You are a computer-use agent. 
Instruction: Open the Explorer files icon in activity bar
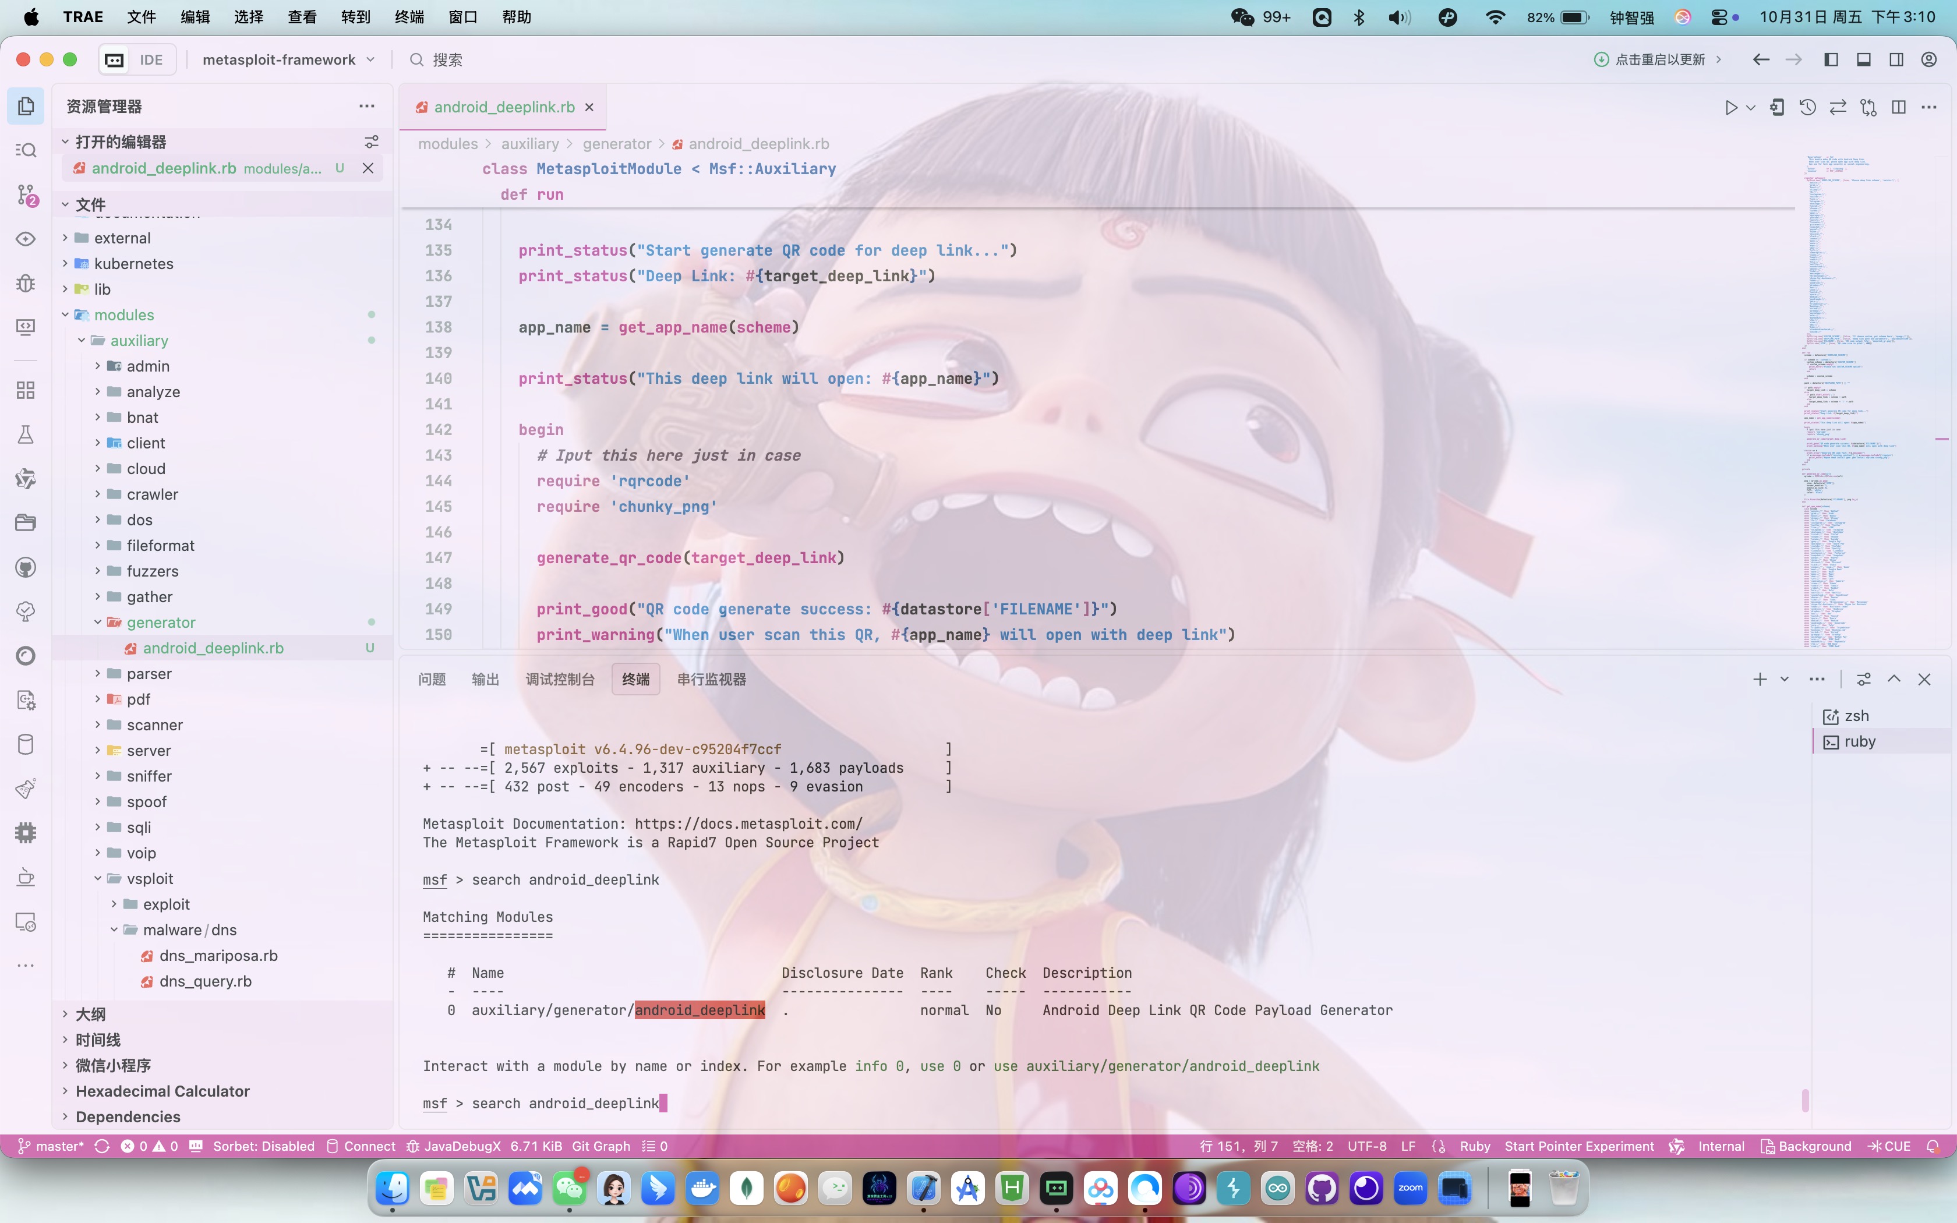coord(26,106)
